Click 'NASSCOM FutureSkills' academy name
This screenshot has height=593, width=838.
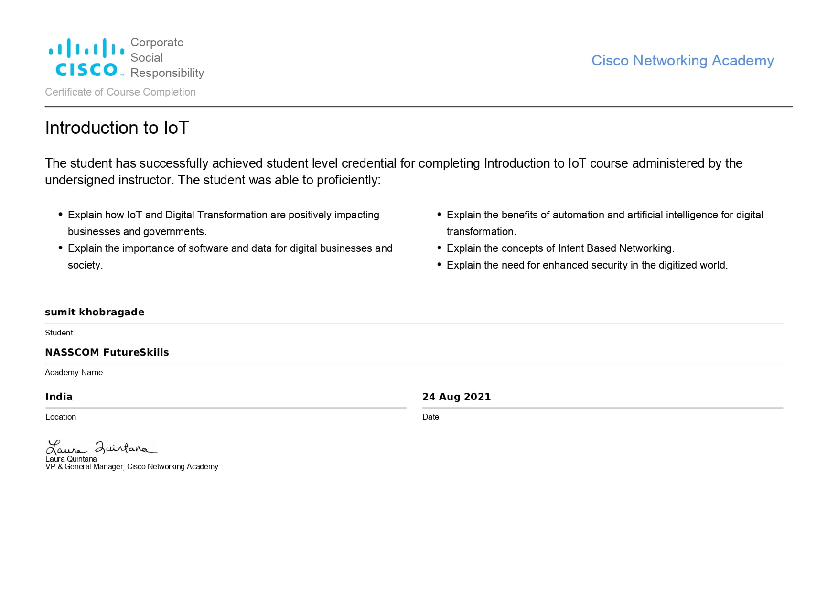[107, 352]
